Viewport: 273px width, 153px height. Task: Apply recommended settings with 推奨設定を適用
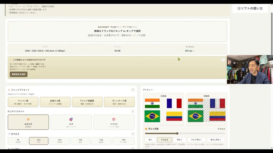[19, 74]
